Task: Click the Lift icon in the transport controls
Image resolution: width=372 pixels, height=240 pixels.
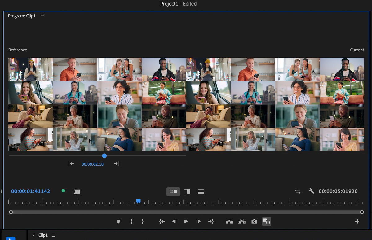Action: click(230, 221)
